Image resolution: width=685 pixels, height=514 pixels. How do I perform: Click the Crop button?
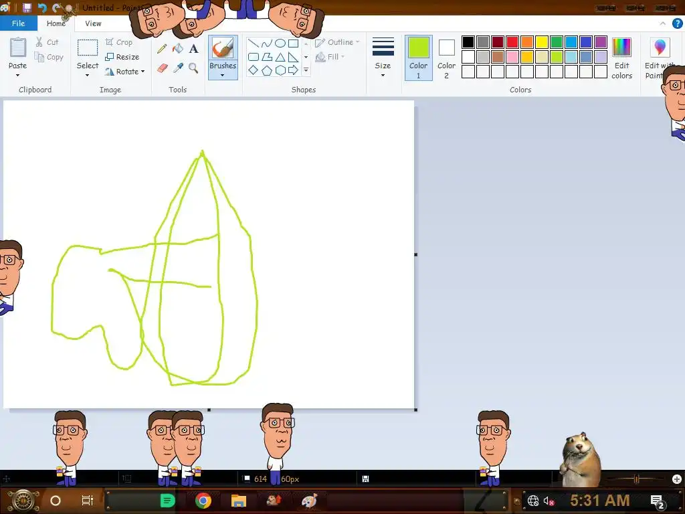click(119, 42)
